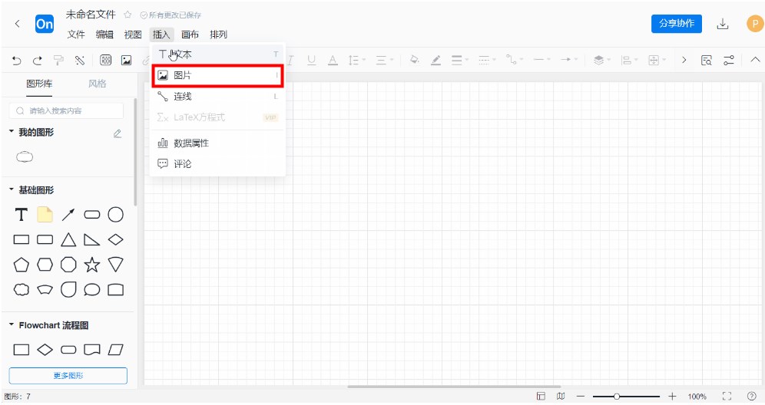Apply underline text formatting
The height and width of the screenshot is (405, 765).
pos(311,60)
